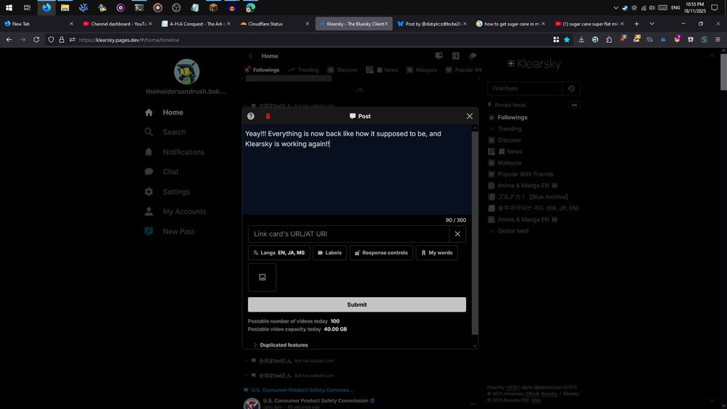
Task: Reload the page using the browser button
Action: click(36, 40)
